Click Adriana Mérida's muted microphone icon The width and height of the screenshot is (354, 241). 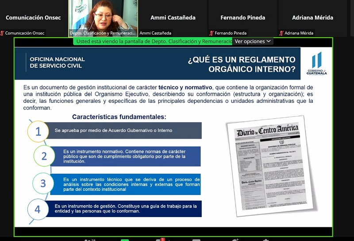(281, 33)
